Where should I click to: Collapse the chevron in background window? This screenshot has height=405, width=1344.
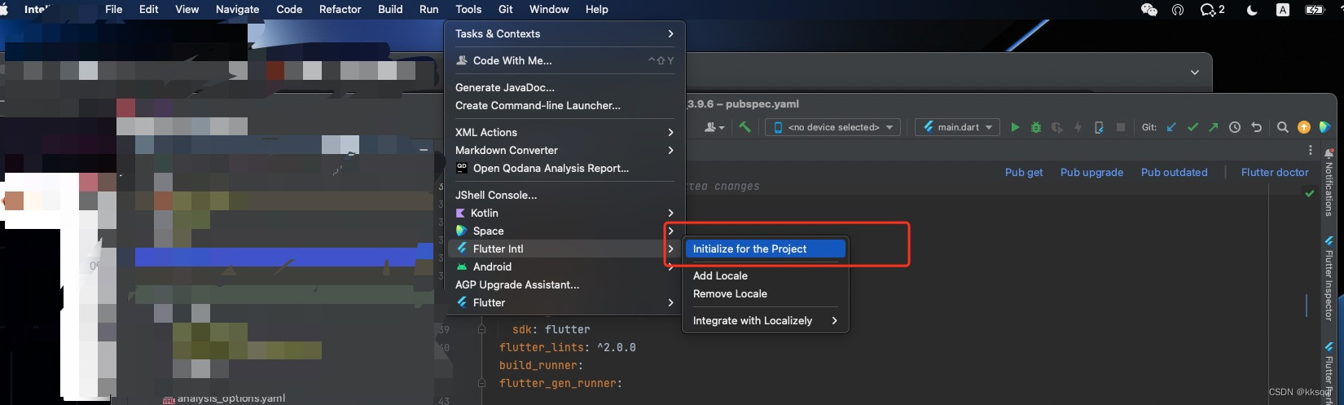click(x=1194, y=72)
